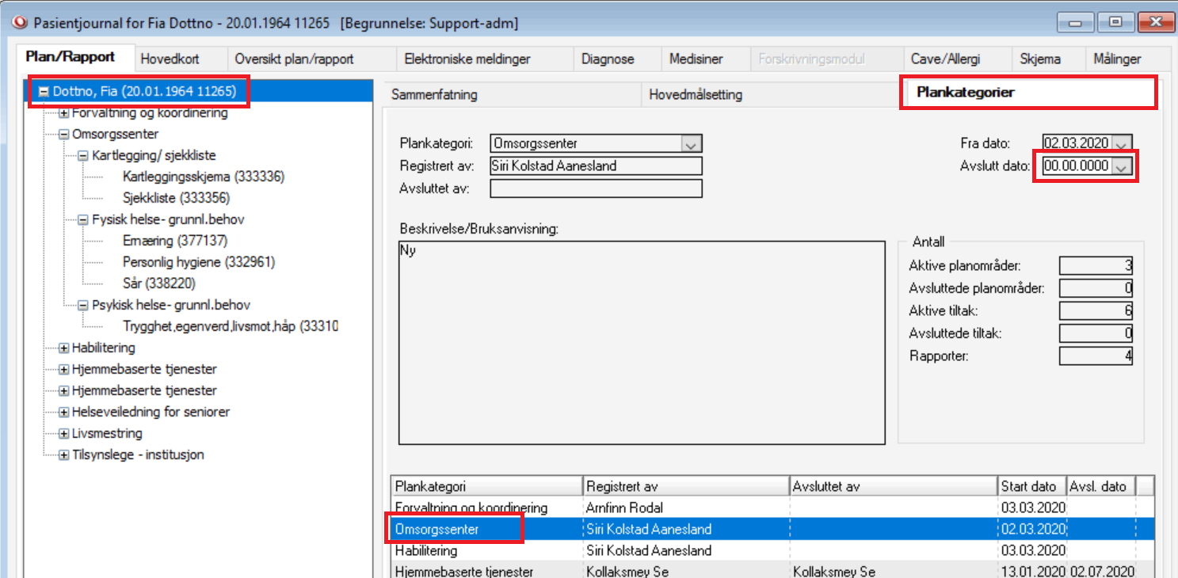
Task: Click the Beskrivelse/Bruksanvisning text area
Action: point(642,342)
